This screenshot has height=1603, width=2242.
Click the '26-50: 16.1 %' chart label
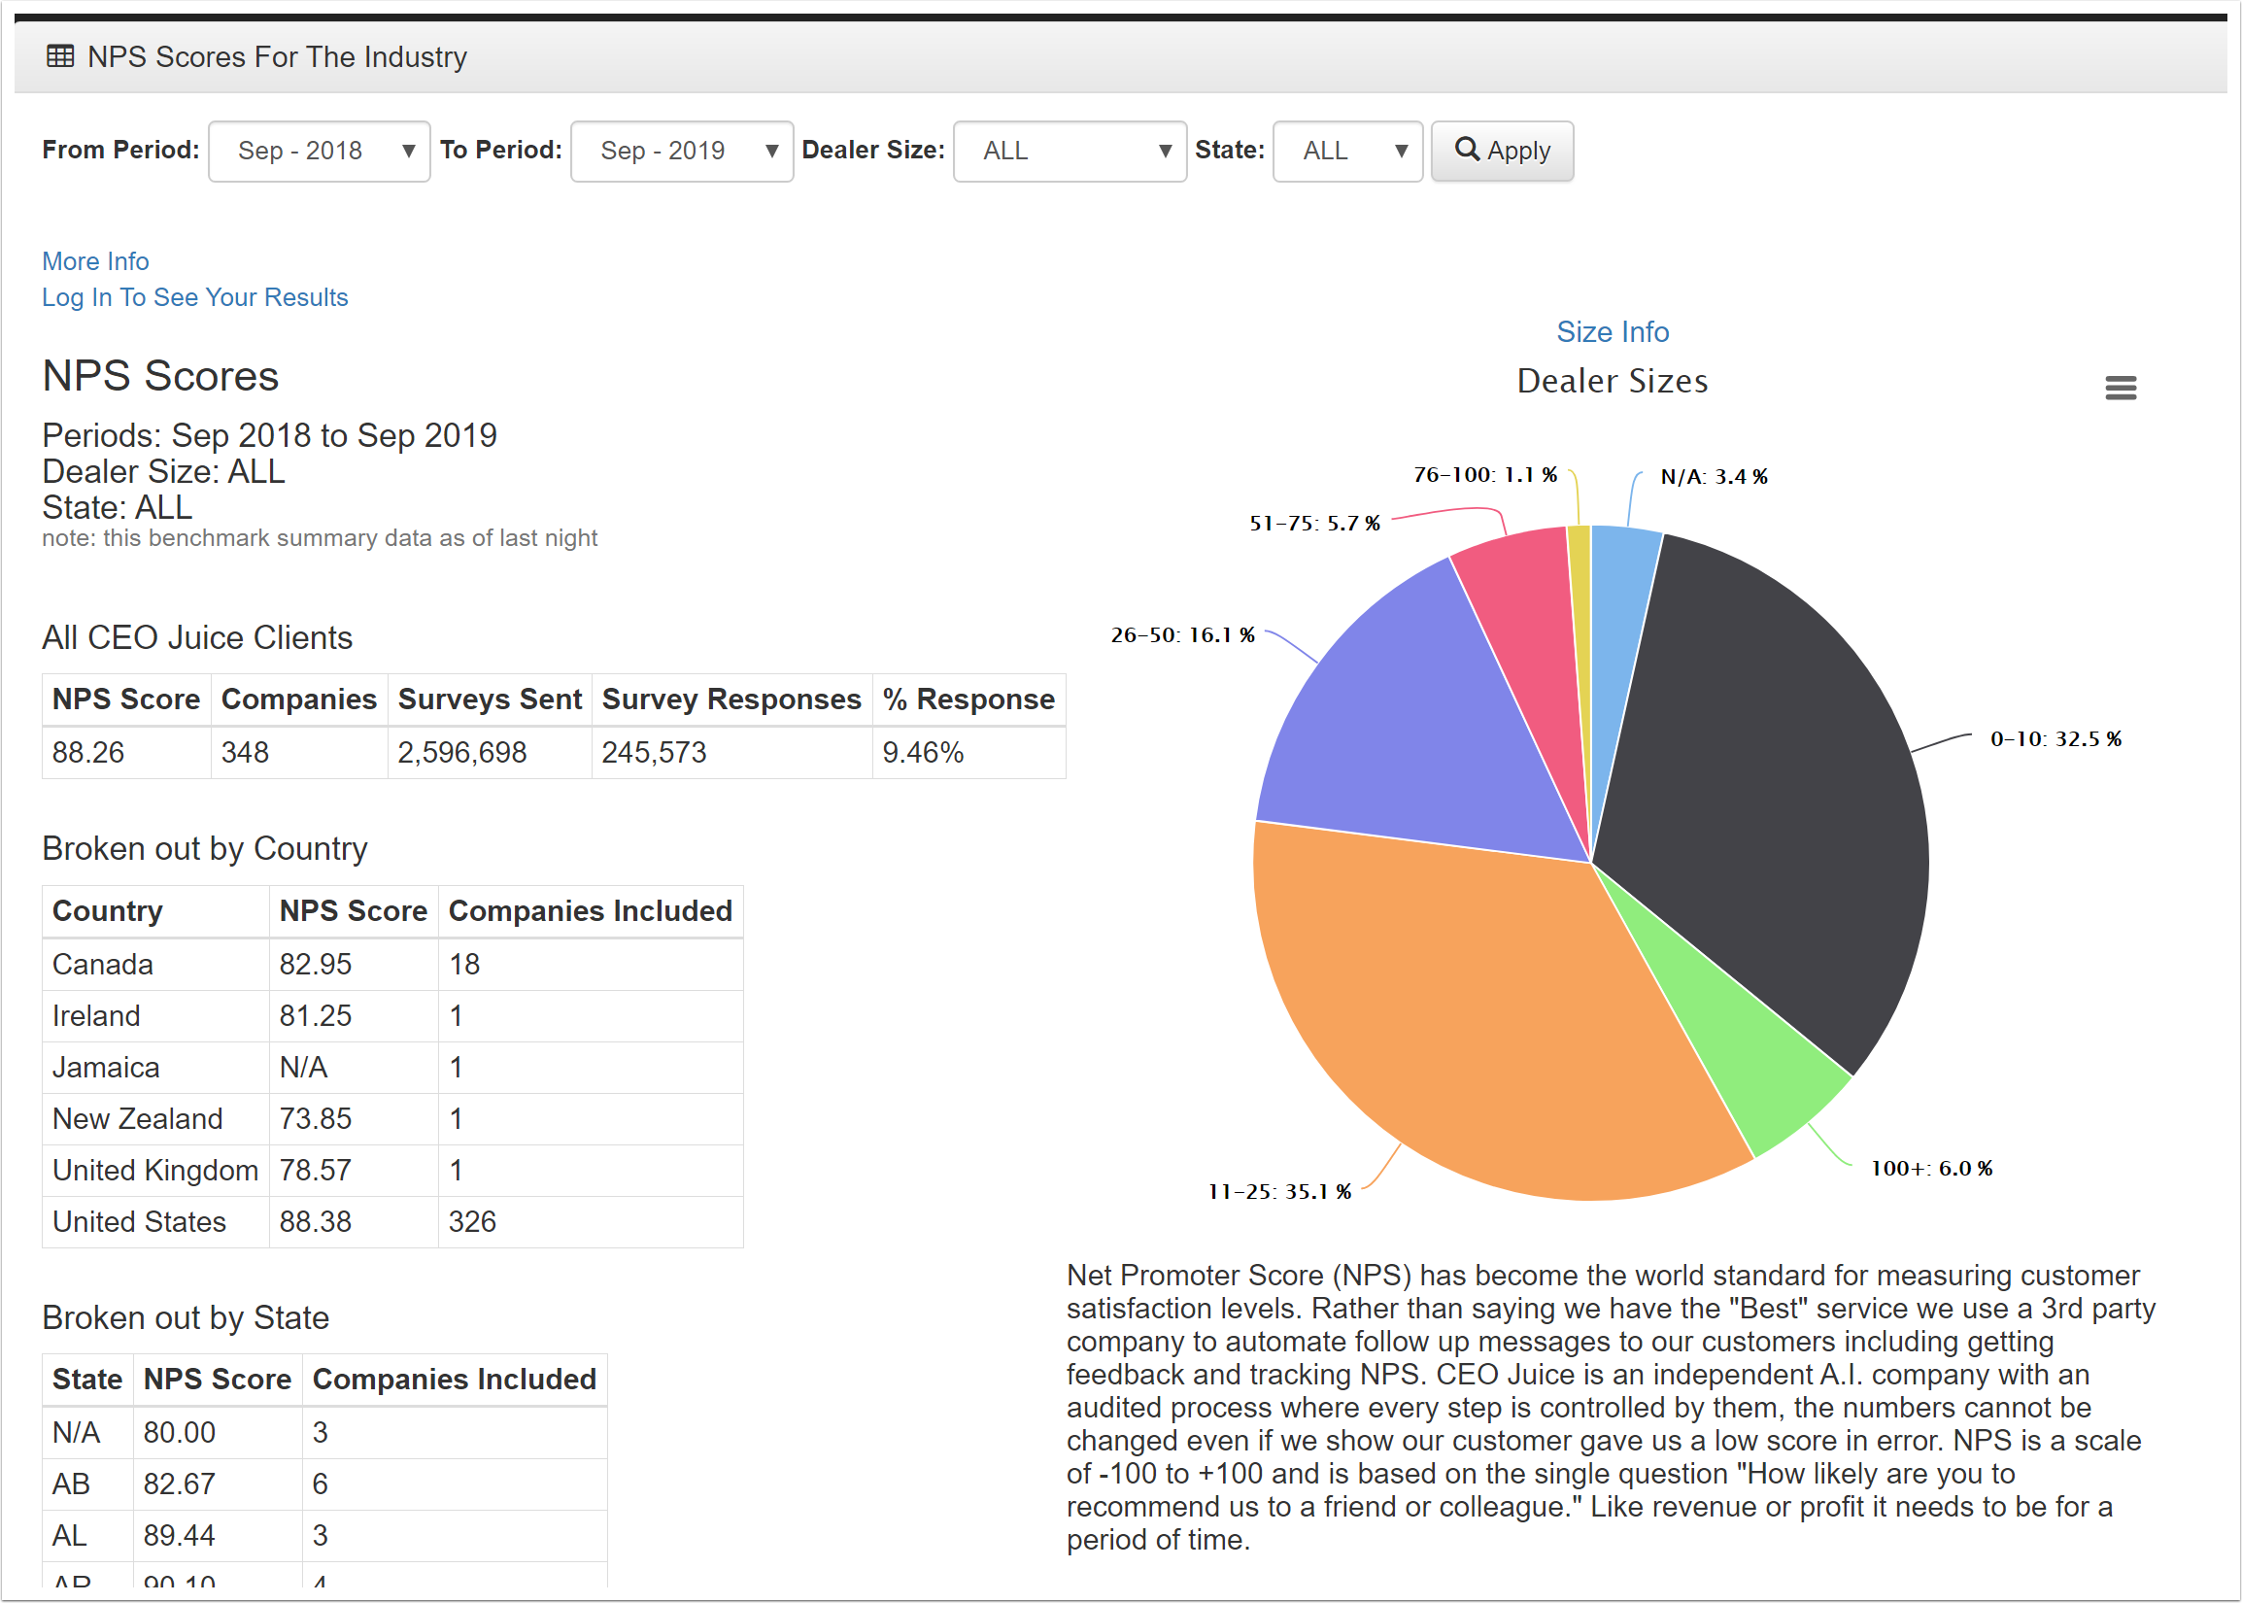1182,634
